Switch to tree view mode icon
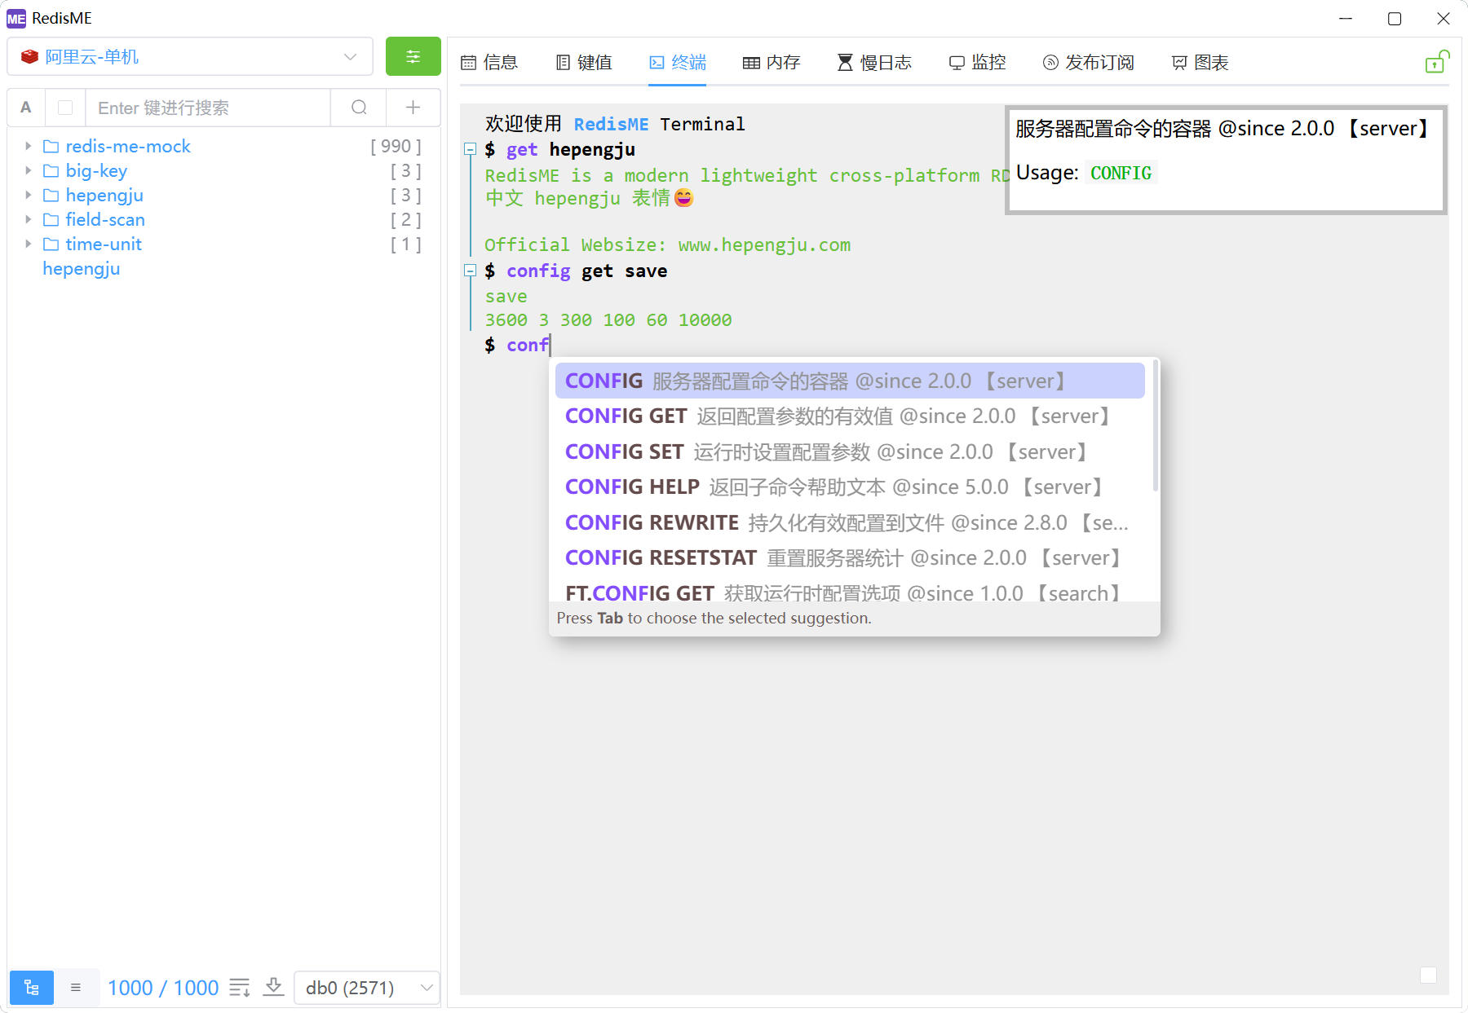The height and width of the screenshot is (1013, 1468). (x=32, y=988)
